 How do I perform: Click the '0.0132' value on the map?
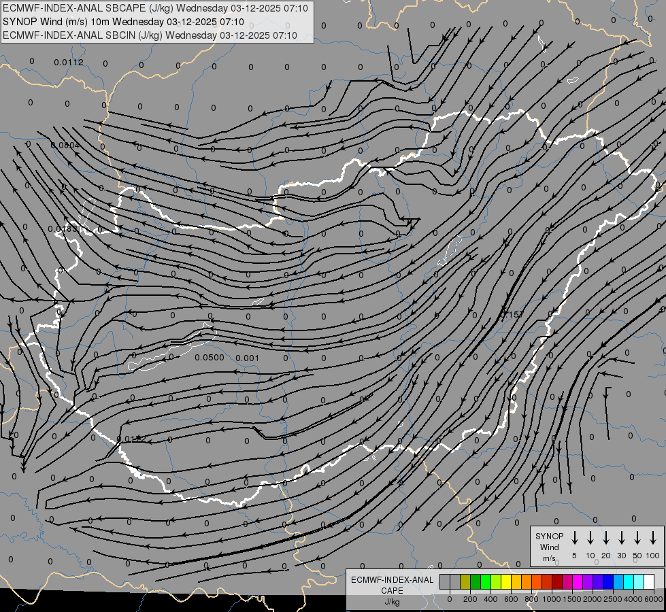pyautogui.click(x=131, y=439)
